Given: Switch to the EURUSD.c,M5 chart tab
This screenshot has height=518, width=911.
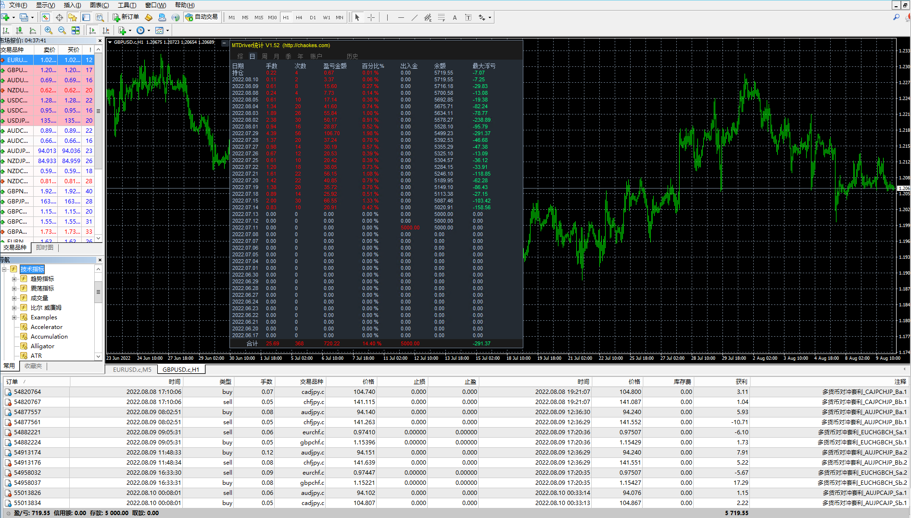Looking at the screenshot, I should (132, 369).
